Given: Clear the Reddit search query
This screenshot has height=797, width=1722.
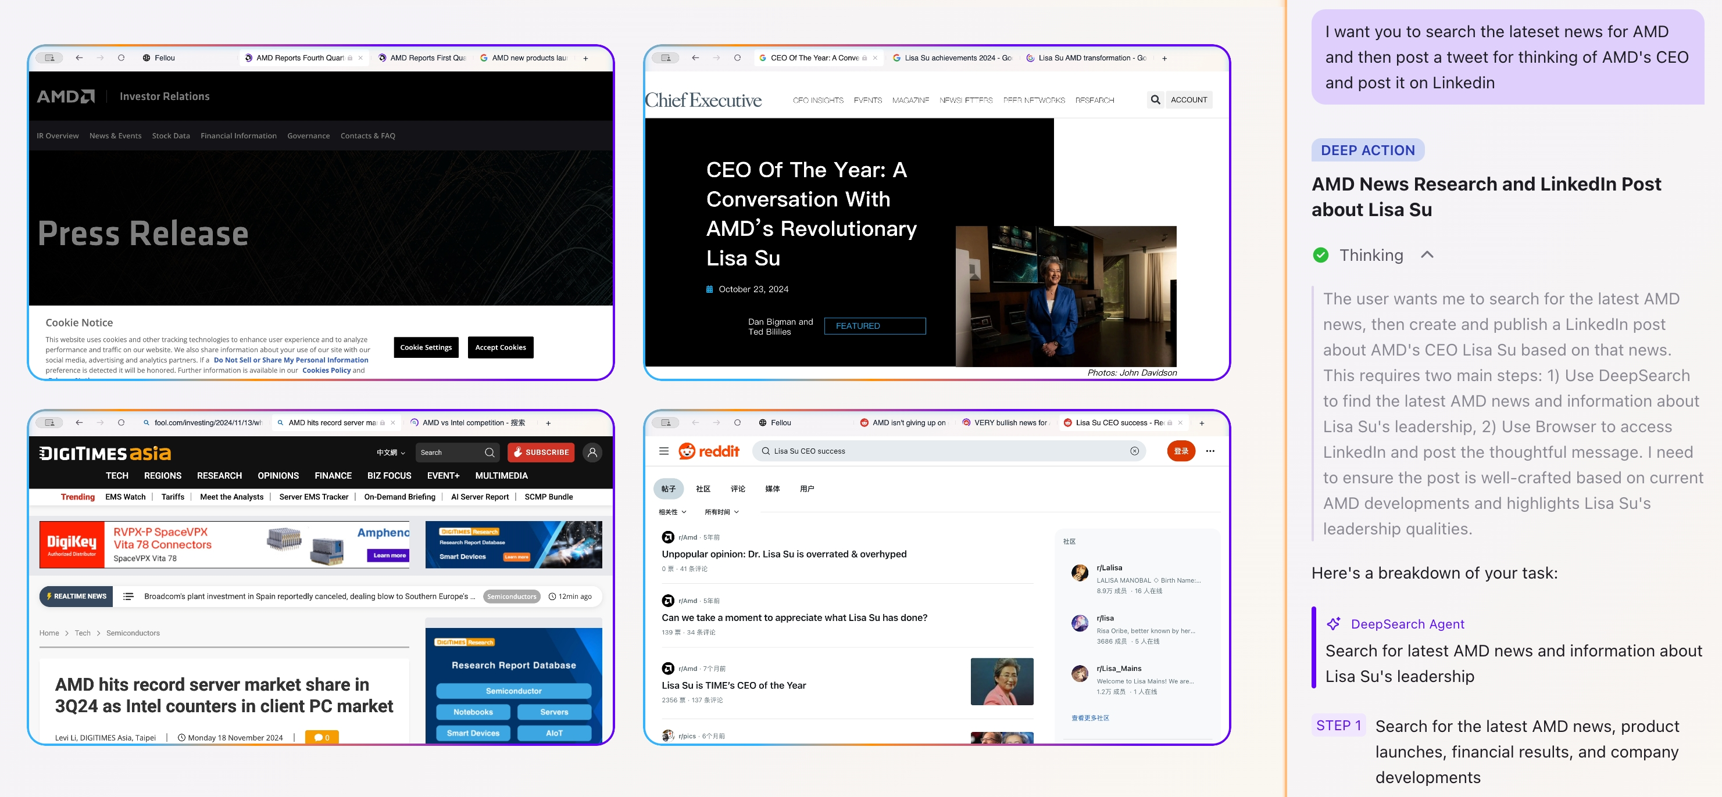Looking at the screenshot, I should (x=1134, y=451).
